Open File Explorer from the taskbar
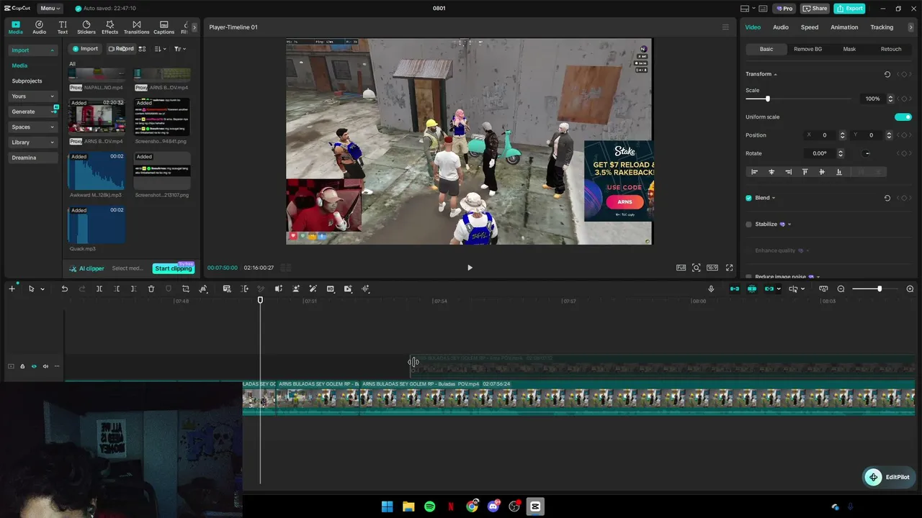 point(408,506)
